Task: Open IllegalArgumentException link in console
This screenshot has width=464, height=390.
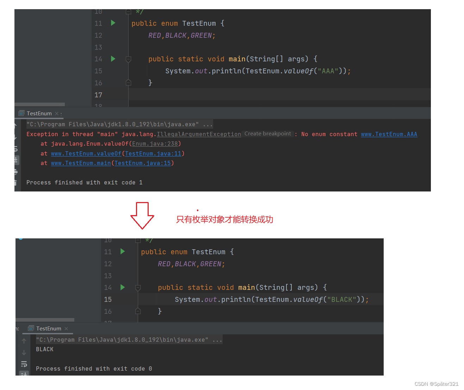Action: (199, 134)
